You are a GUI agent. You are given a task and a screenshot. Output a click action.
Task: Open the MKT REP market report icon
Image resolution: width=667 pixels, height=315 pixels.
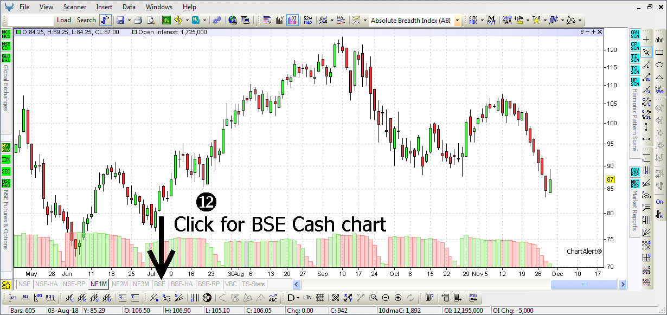(x=634, y=183)
